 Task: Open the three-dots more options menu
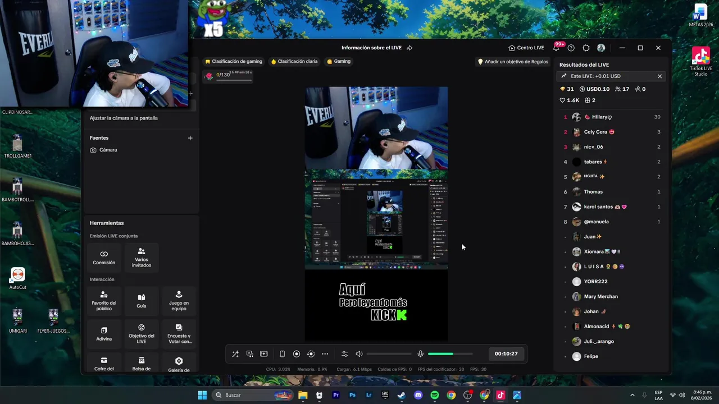[325, 354]
